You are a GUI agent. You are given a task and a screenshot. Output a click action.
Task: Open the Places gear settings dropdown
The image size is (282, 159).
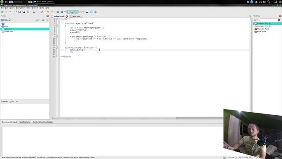37,20
